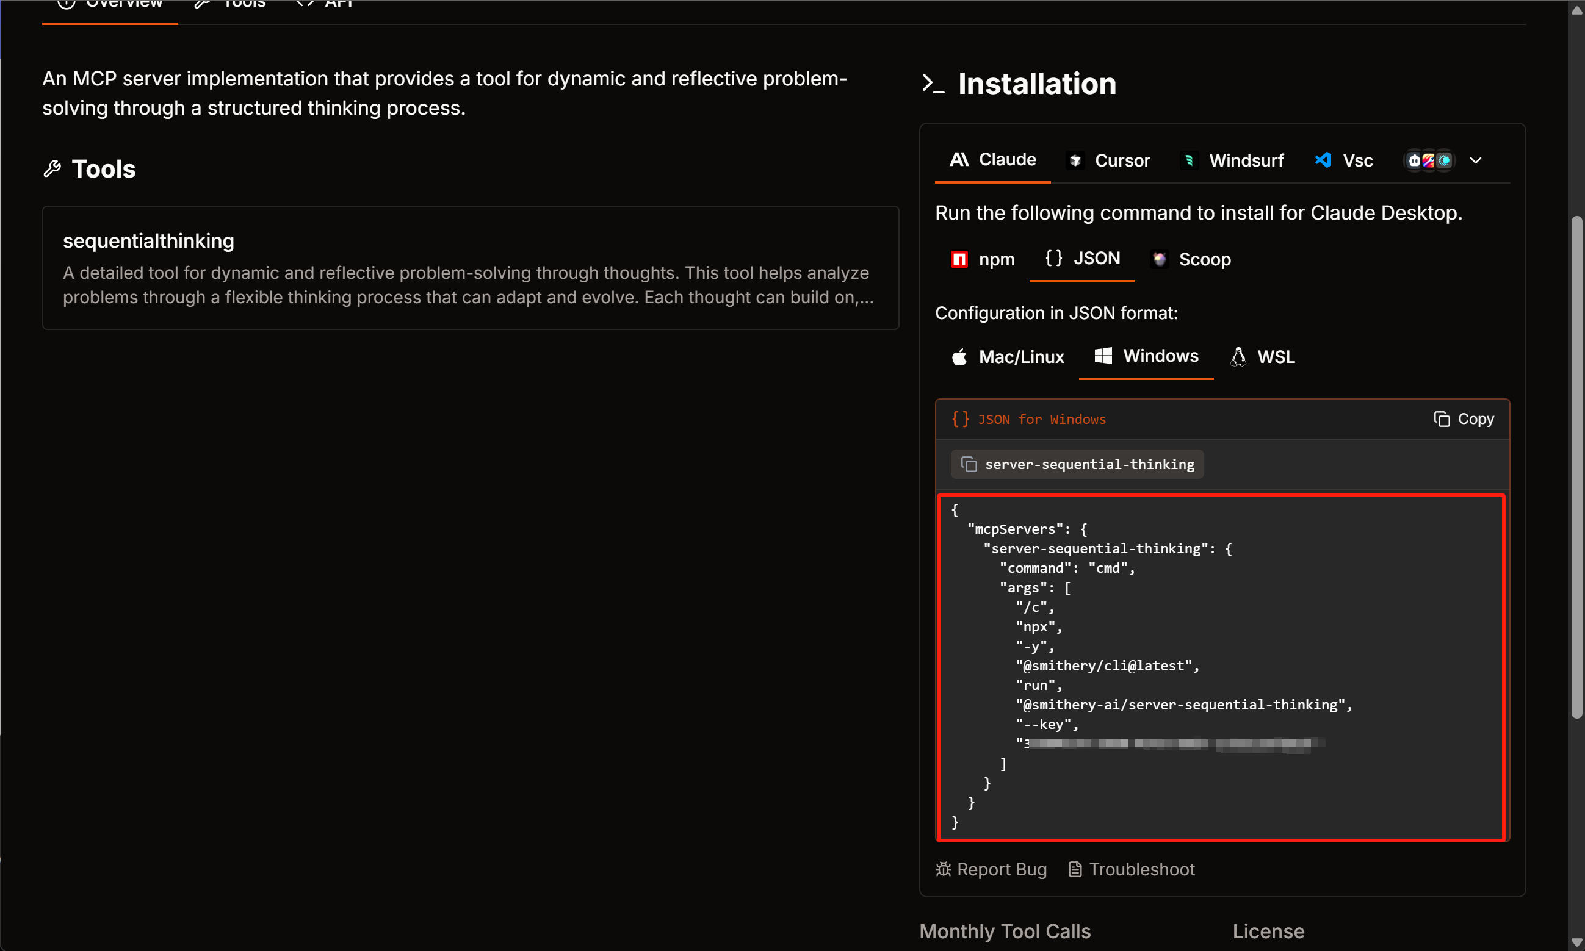Click the Cursor logo icon
Image resolution: width=1585 pixels, height=951 pixels.
tap(1075, 160)
